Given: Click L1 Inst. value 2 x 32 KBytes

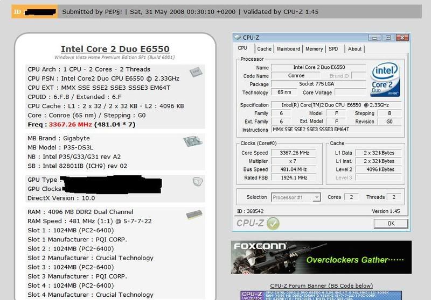Looking at the screenshot, I should (379, 161).
